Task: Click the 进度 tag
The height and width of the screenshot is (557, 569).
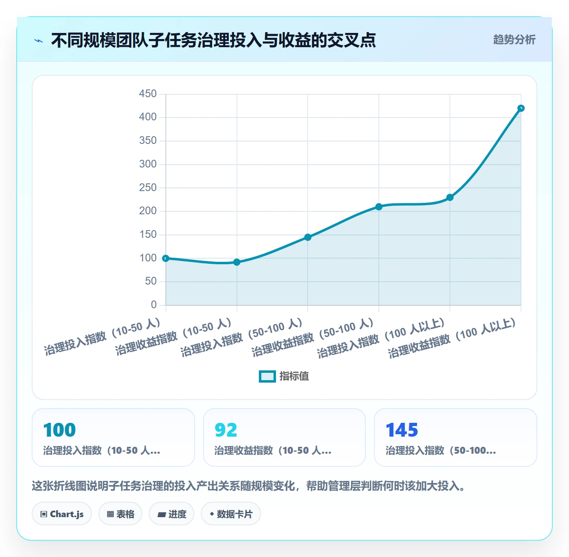Action: click(172, 514)
